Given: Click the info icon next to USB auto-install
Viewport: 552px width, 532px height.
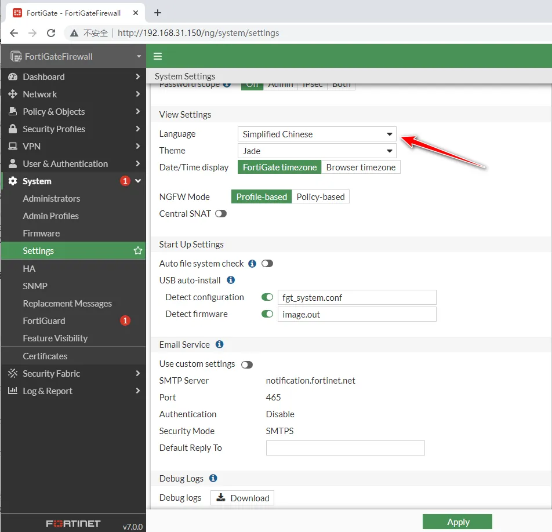Looking at the screenshot, I should point(231,280).
